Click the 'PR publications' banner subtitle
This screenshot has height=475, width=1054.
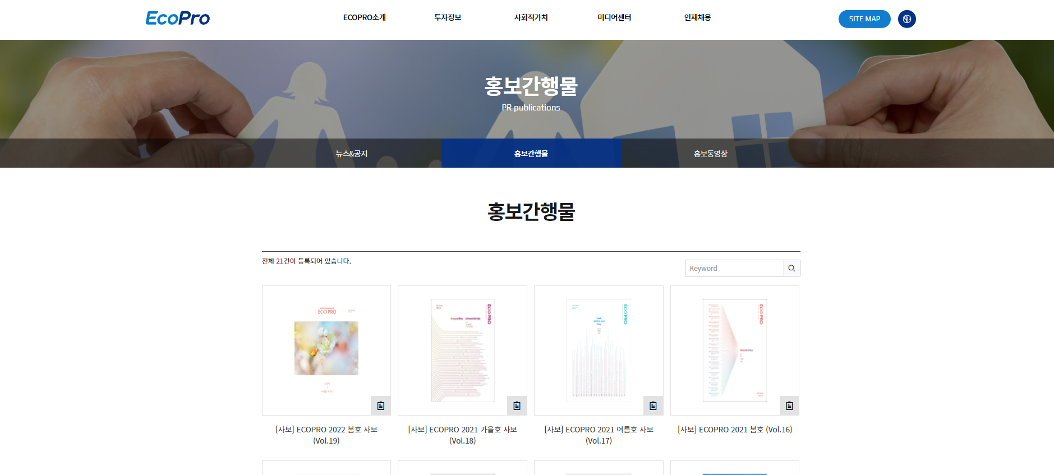[x=531, y=108]
